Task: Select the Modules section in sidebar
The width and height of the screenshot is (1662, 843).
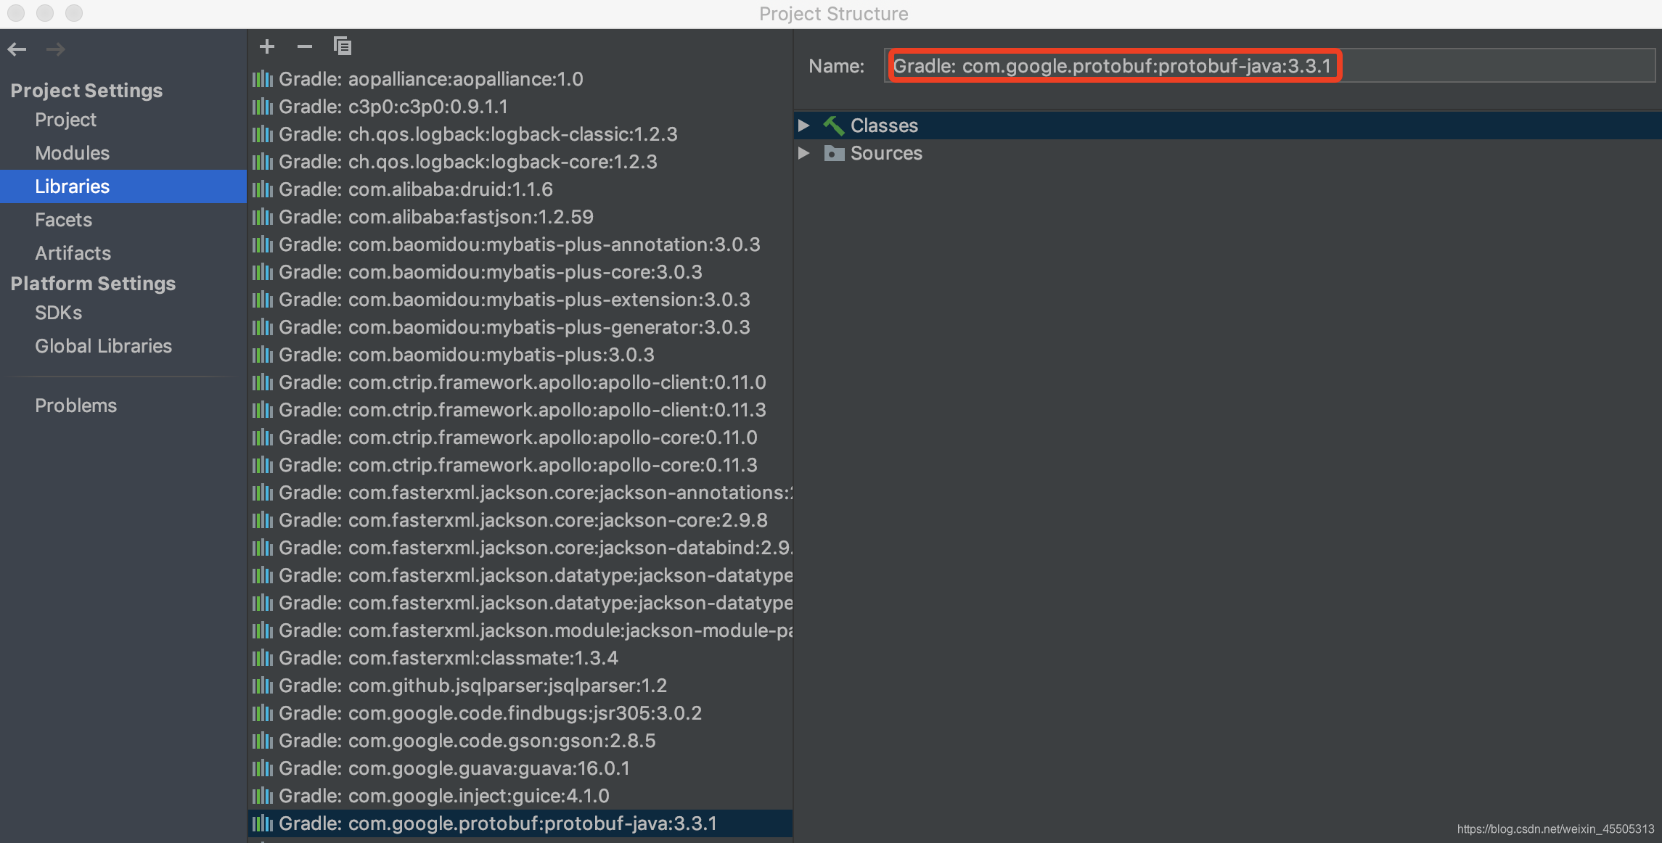Action: point(71,152)
